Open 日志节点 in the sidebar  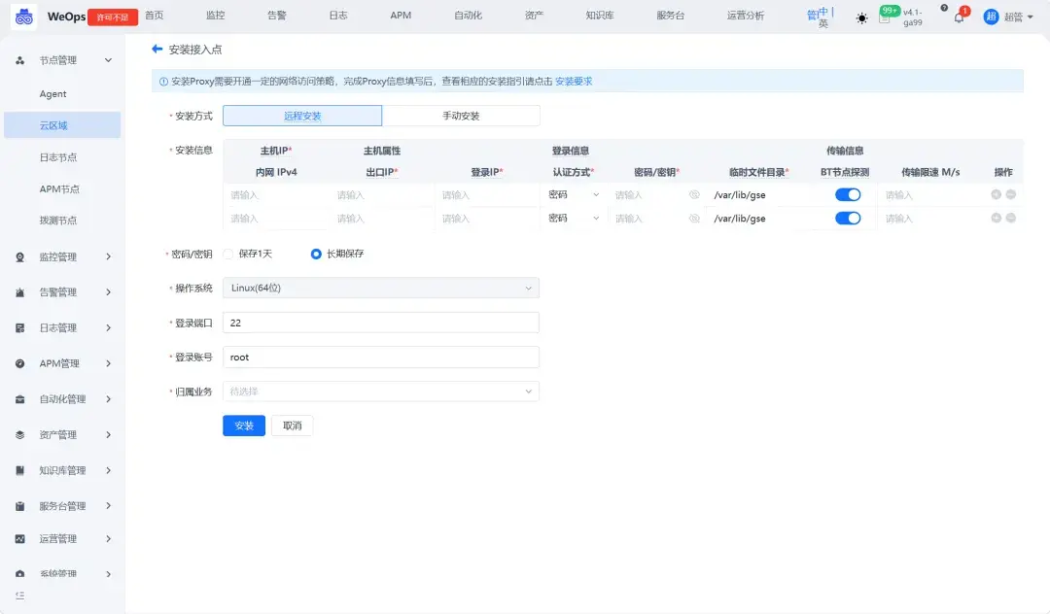58,157
